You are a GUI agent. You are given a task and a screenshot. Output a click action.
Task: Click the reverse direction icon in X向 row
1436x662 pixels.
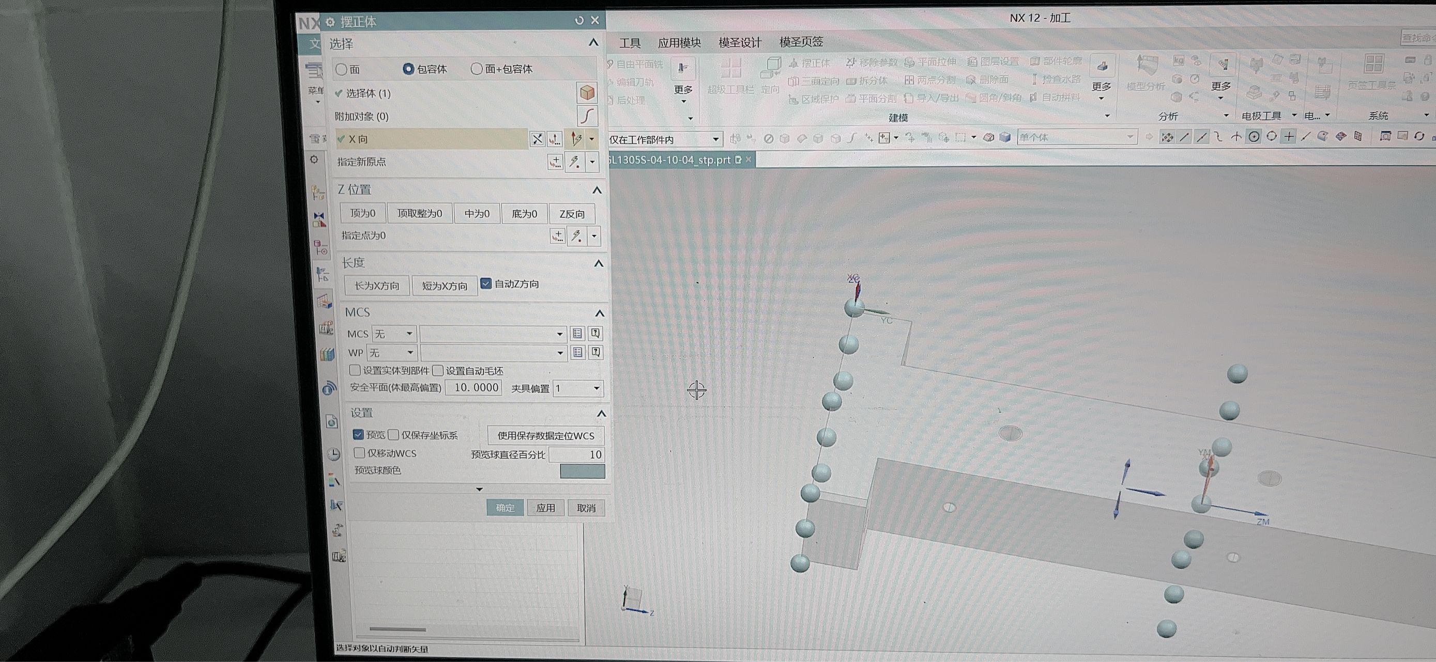537,139
